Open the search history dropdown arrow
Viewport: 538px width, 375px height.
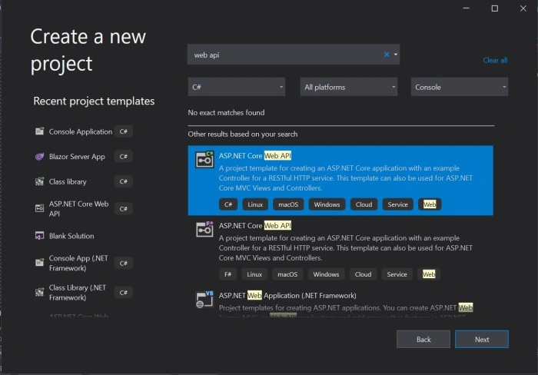click(396, 55)
